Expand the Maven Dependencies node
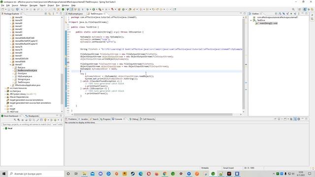This screenshot has width=315, height=177. tap(5, 97)
